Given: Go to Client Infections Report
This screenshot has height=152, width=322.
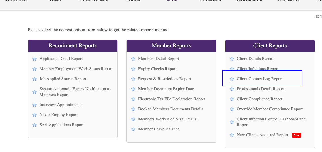Looking at the screenshot, I should [x=258, y=69].
